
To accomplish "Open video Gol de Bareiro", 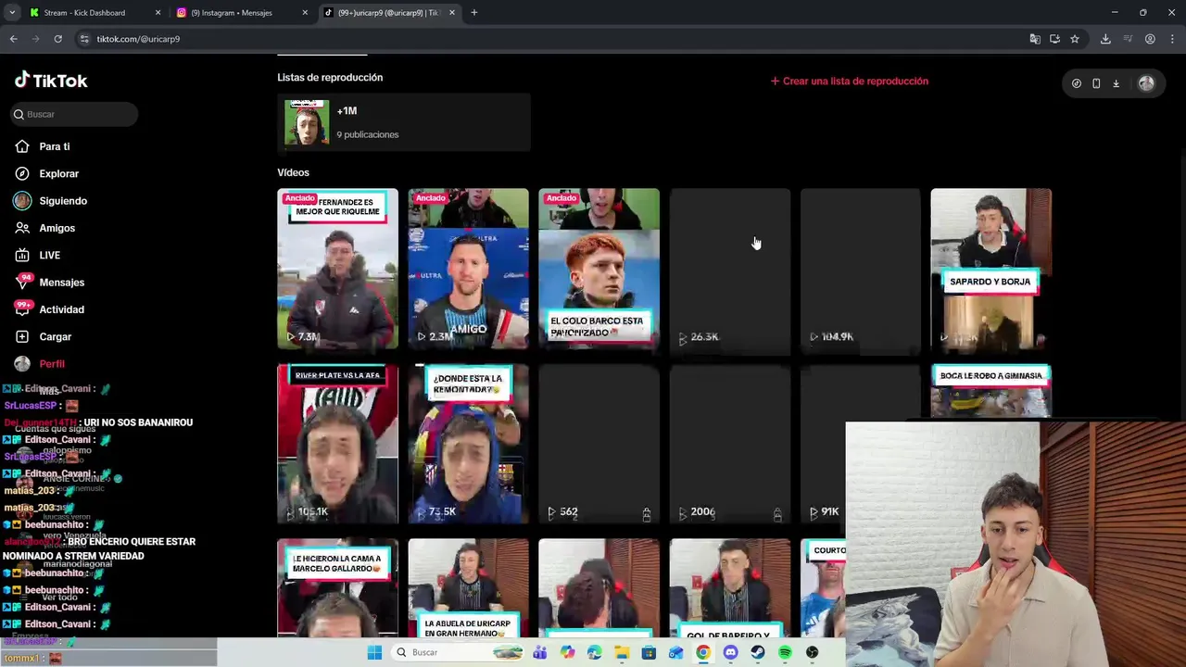I will coord(730,588).
